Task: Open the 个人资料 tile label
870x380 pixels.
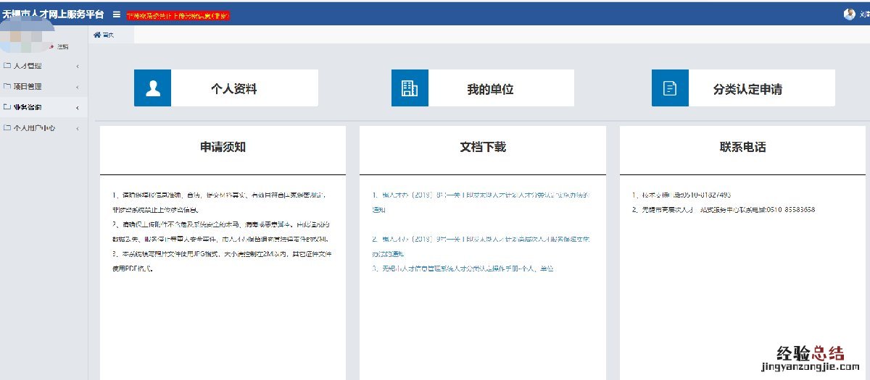Action: pos(233,89)
